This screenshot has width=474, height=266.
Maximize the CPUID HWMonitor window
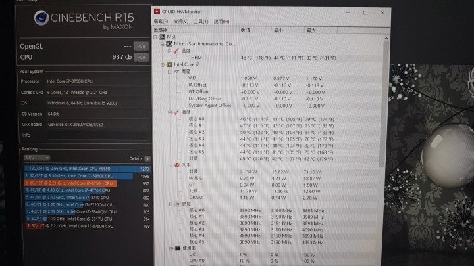365,12
